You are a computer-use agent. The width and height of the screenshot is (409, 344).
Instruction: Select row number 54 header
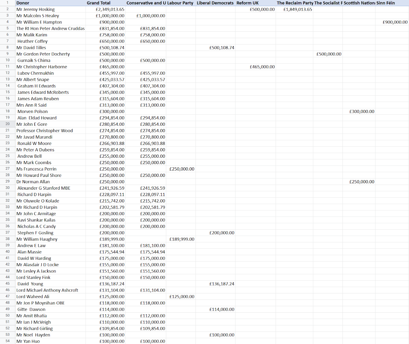coord(8,341)
